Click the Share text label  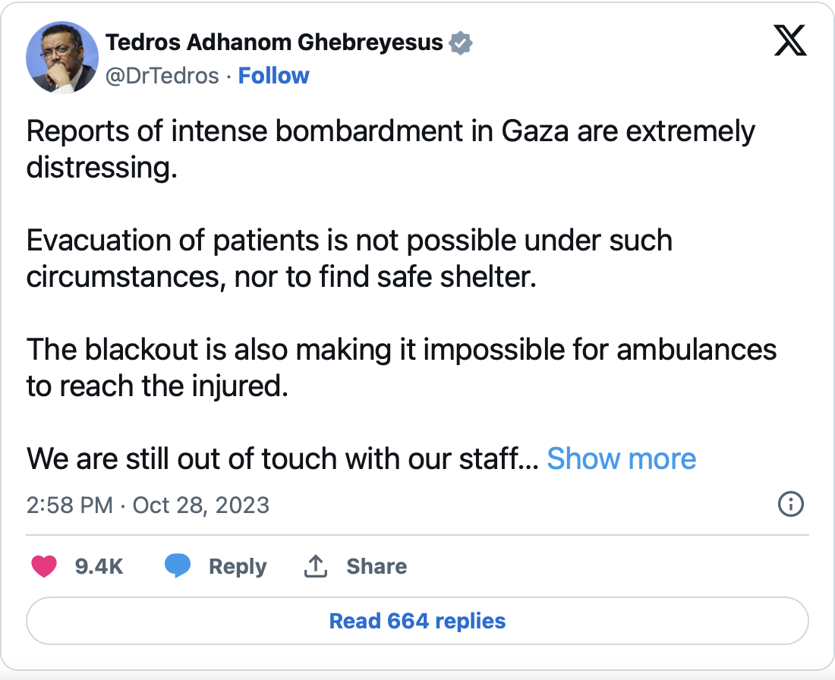377,567
